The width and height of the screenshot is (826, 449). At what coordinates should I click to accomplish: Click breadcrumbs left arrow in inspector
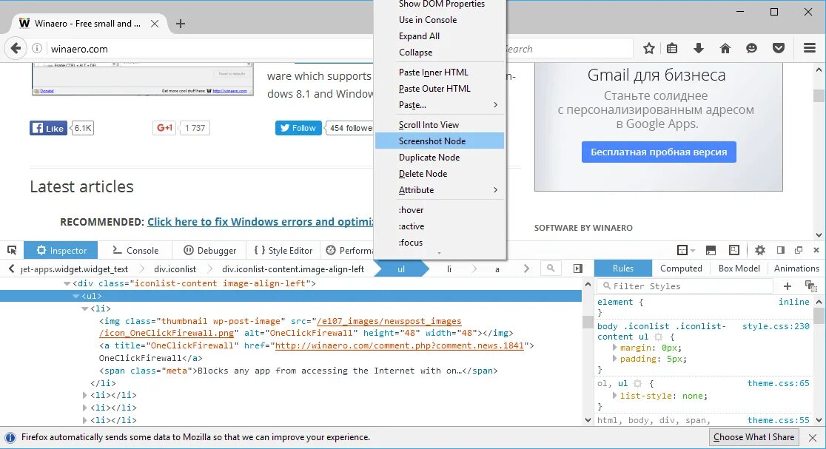tap(11, 269)
